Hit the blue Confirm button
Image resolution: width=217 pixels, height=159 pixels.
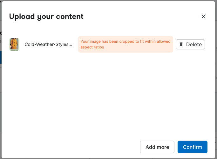[192, 147]
